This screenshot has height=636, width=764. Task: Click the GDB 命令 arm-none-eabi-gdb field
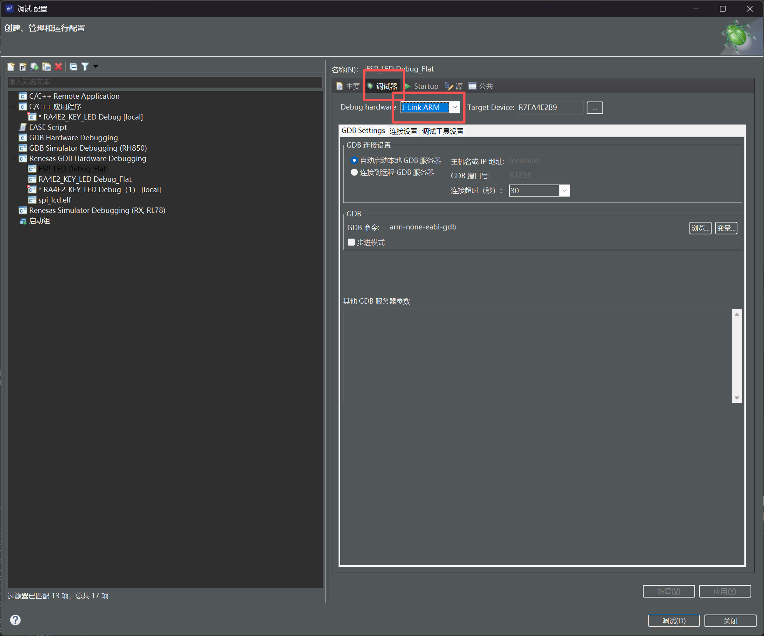[x=537, y=227]
